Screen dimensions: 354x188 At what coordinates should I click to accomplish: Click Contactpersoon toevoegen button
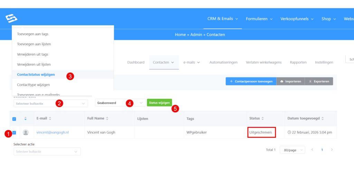[251, 81]
